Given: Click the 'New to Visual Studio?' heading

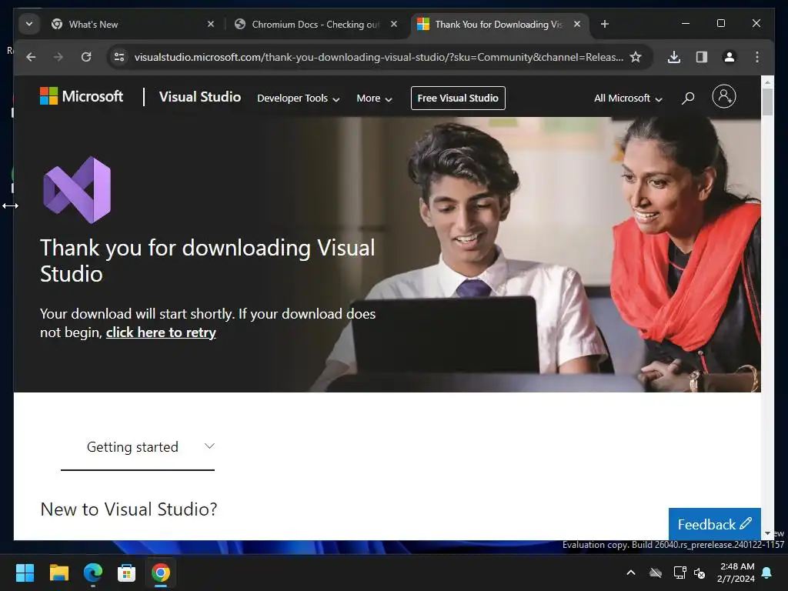Looking at the screenshot, I should pos(129,509).
